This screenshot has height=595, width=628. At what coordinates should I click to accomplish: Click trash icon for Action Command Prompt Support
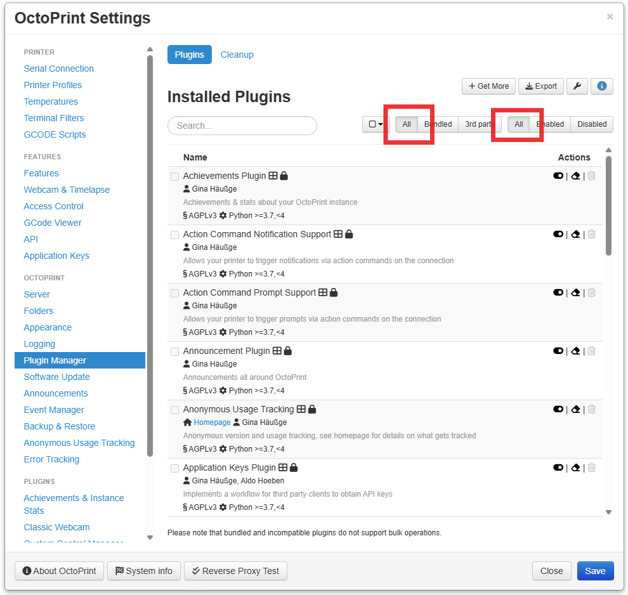coord(591,293)
